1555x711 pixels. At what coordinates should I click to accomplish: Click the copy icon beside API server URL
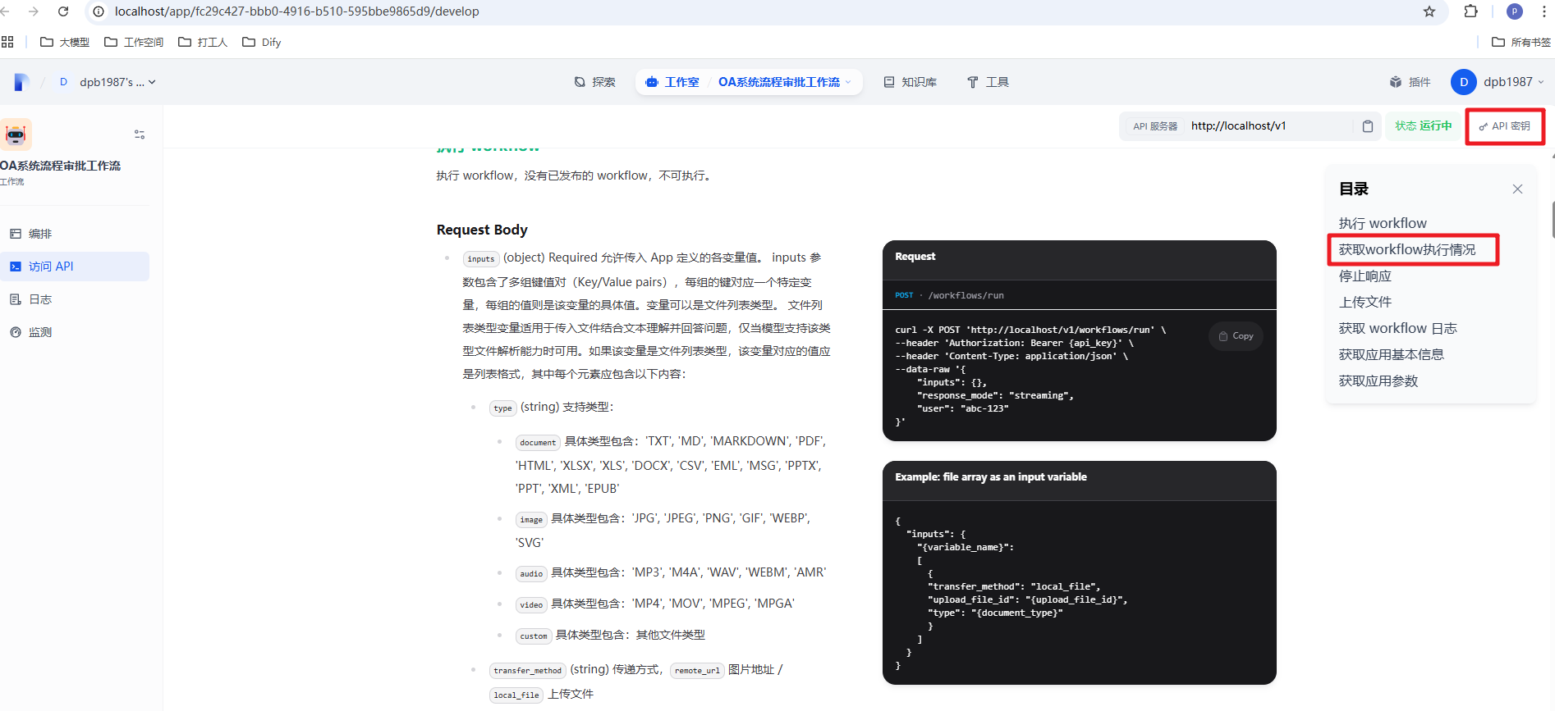1367,126
